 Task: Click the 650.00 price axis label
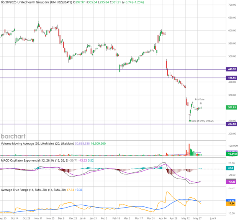pyautogui.click(x=232, y=18)
